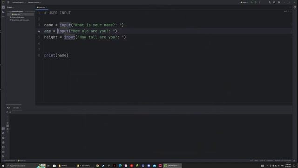Viewport: 298px width, 168px height.
Task: Open Search Everywhere magnifier icon
Action: point(274,2)
